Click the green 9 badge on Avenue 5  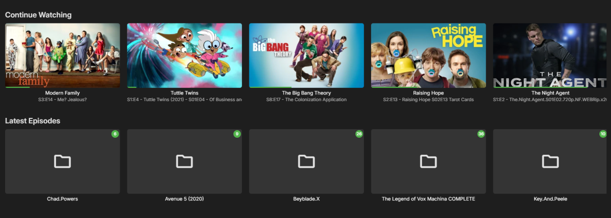click(237, 134)
